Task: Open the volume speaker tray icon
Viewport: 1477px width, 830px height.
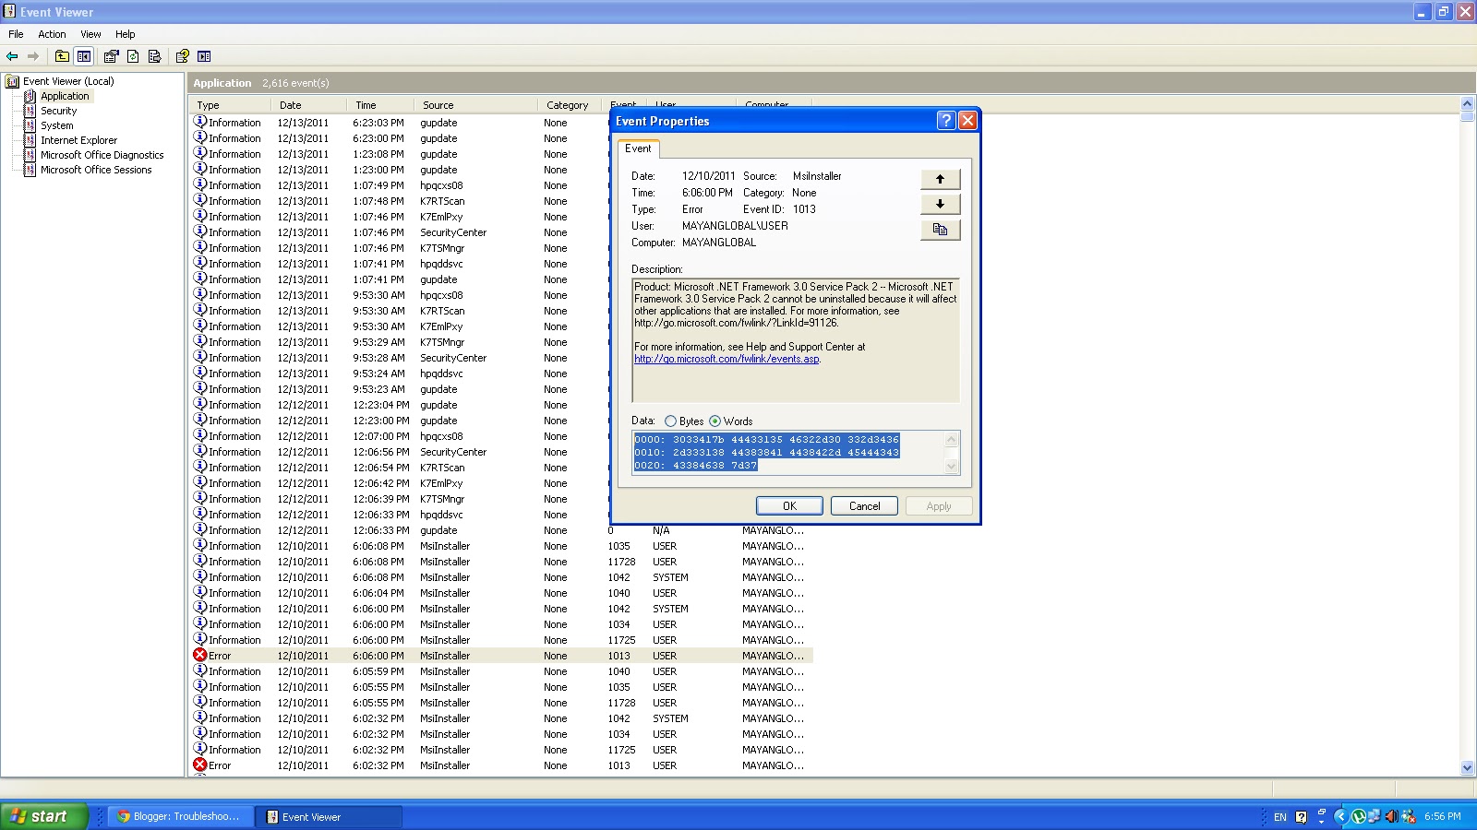Action: 1391,816
